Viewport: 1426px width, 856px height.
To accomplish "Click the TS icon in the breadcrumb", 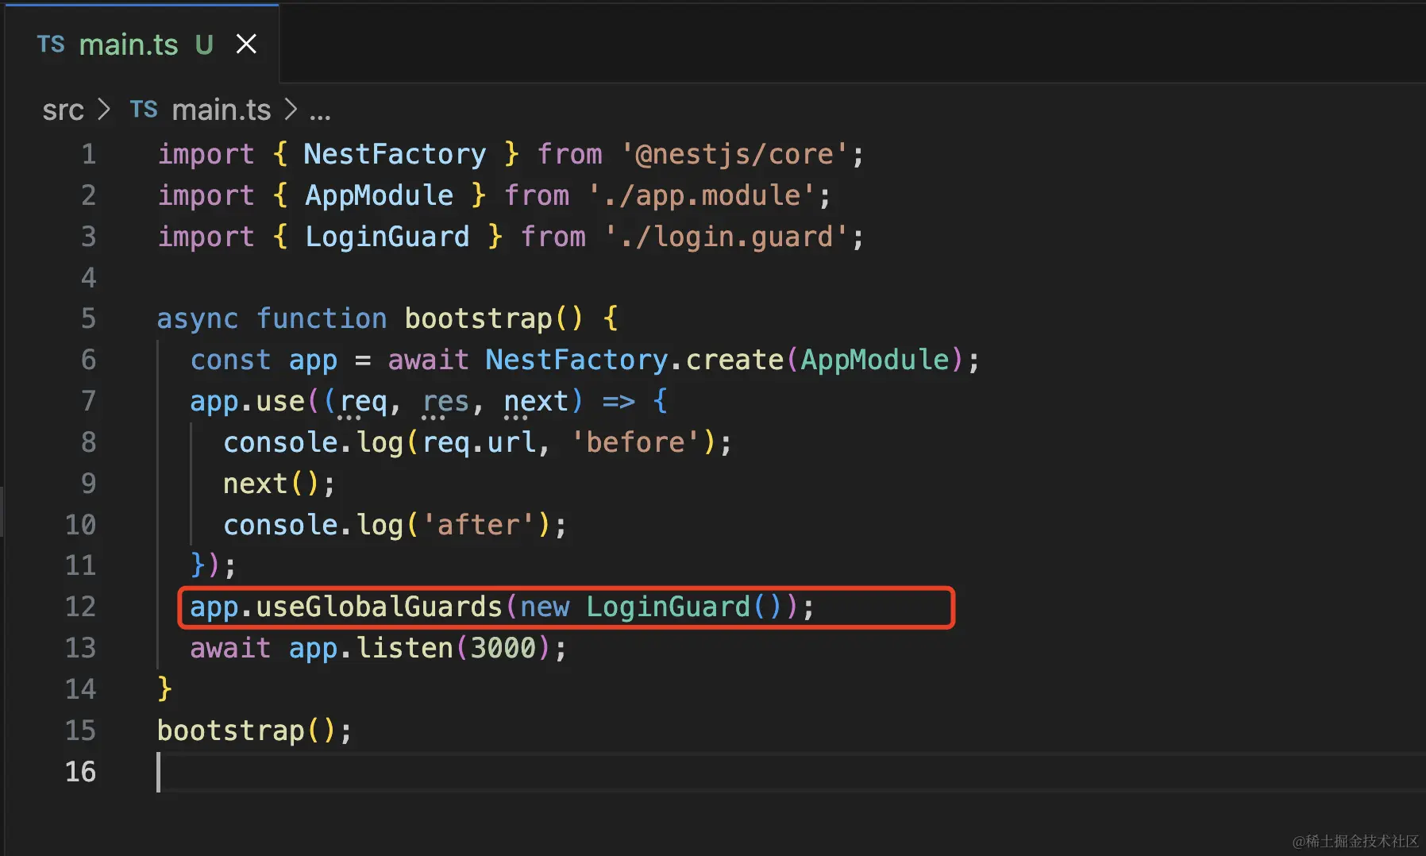I will pyautogui.click(x=144, y=110).
